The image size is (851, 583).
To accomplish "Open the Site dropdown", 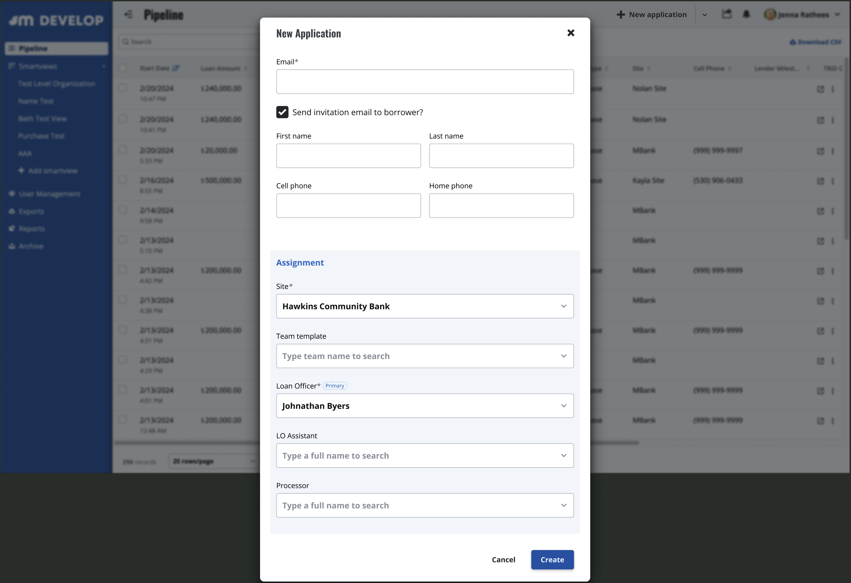I will coord(425,306).
